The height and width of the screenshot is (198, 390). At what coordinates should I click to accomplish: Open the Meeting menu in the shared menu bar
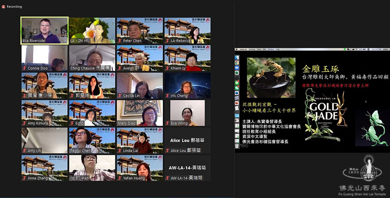pos(252,49)
